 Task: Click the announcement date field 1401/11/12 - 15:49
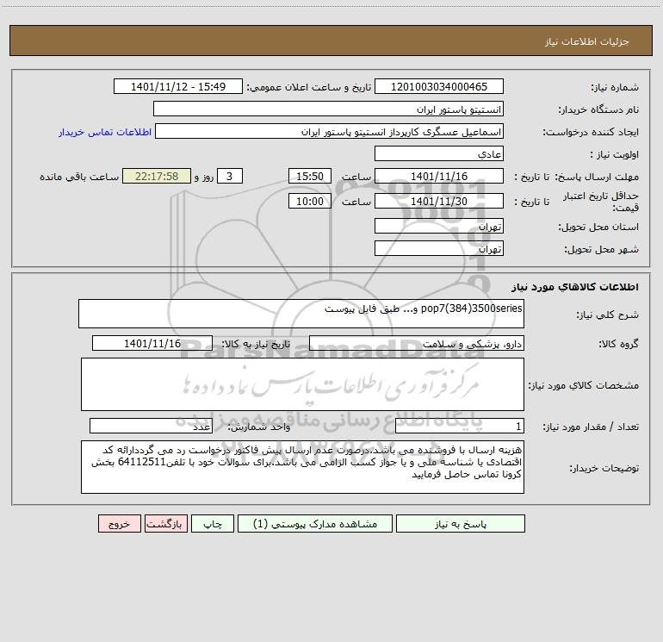pyautogui.click(x=178, y=86)
